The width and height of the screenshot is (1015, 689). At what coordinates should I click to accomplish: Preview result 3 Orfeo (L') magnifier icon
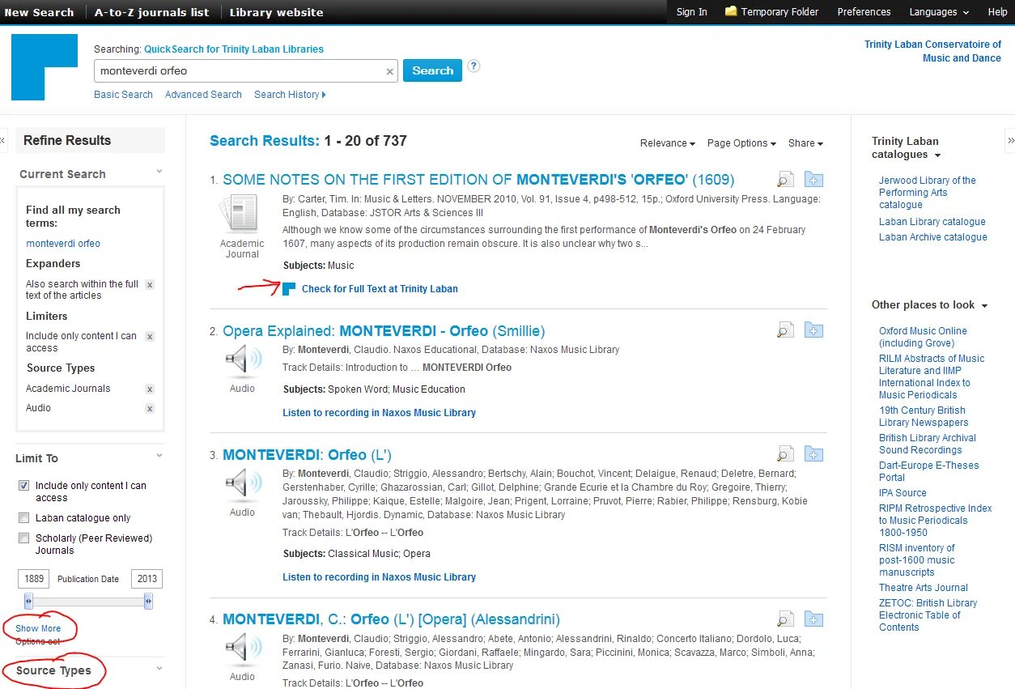[x=785, y=454]
